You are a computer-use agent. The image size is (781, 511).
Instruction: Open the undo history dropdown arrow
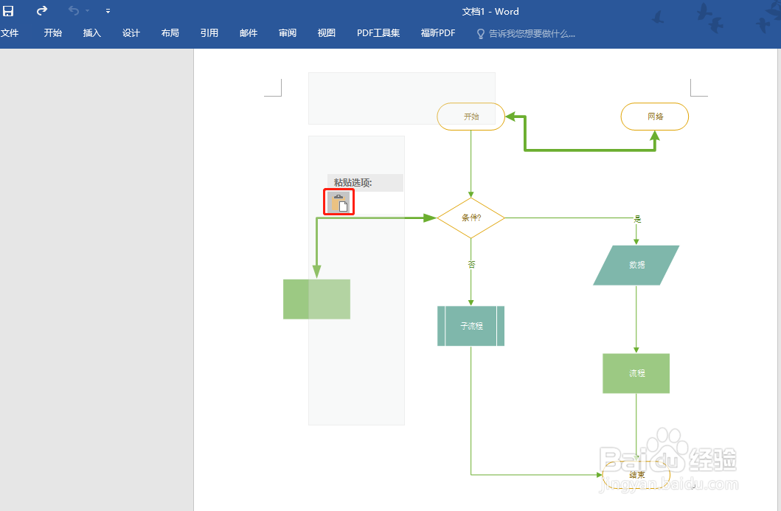pyautogui.click(x=87, y=11)
